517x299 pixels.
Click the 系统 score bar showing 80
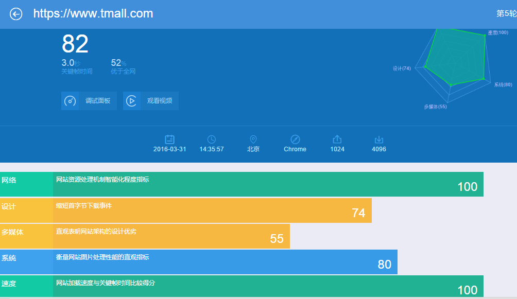(x=225, y=262)
